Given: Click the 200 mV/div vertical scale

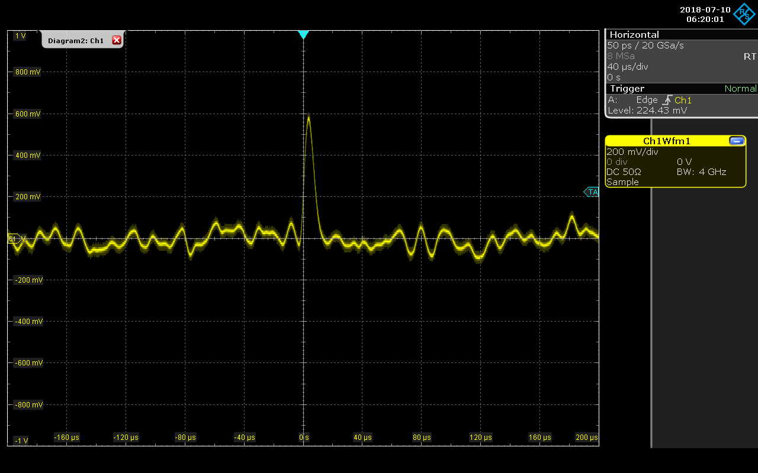Looking at the screenshot, I should point(632,152).
